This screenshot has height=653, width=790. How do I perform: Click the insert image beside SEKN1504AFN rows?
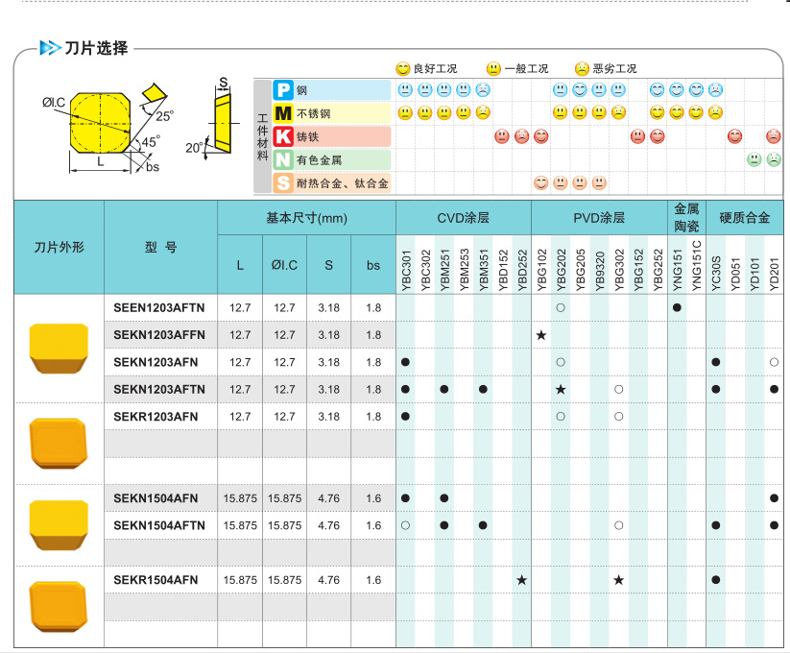pyautogui.click(x=59, y=525)
